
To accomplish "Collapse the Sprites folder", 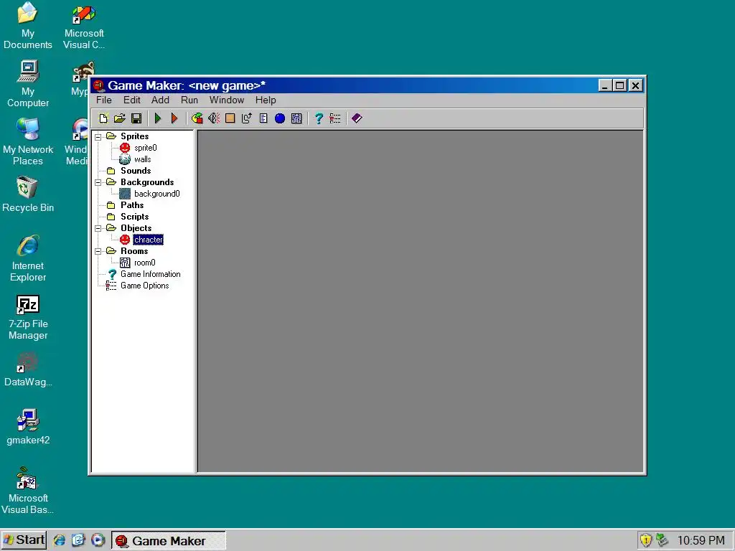I will coord(98,137).
